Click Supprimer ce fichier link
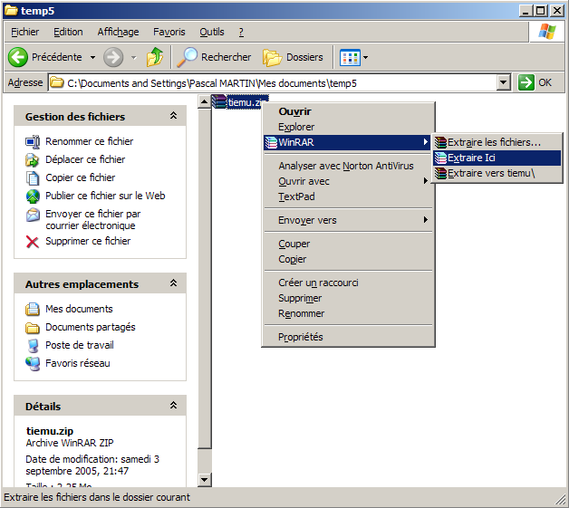Viewport: 569px width, 508px height. click(88, 241)
